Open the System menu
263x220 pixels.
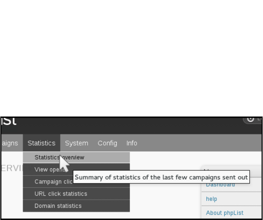[x=77, y=143]
